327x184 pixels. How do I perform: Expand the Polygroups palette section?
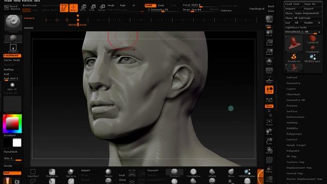click(x=294, y=134)
